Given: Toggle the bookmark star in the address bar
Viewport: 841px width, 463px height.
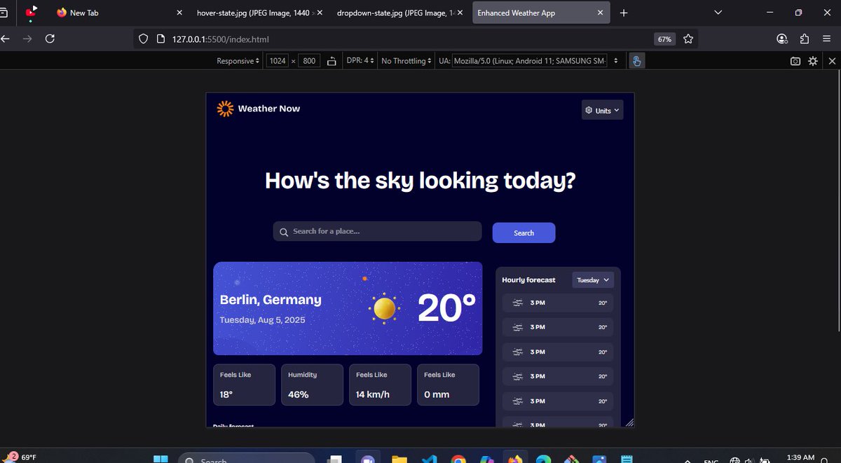Looking at the screenshot, I should point(688,39).
